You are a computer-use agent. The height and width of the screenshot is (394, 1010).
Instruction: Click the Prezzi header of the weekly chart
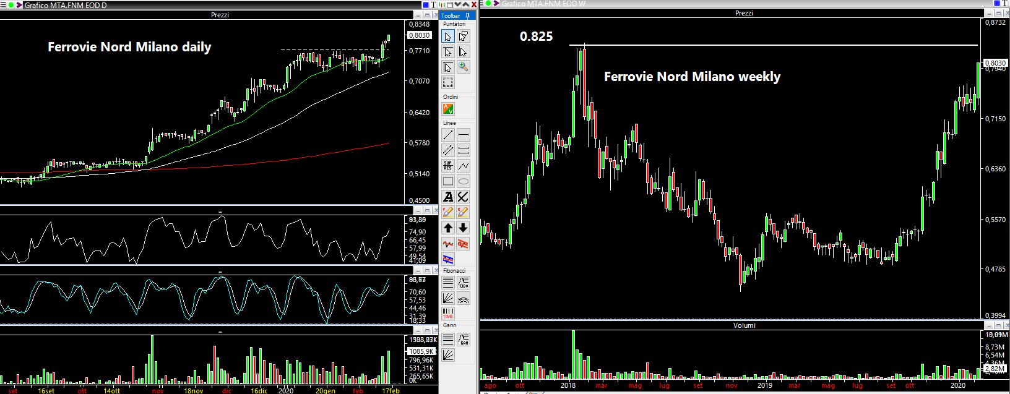(x=744, y=13)
